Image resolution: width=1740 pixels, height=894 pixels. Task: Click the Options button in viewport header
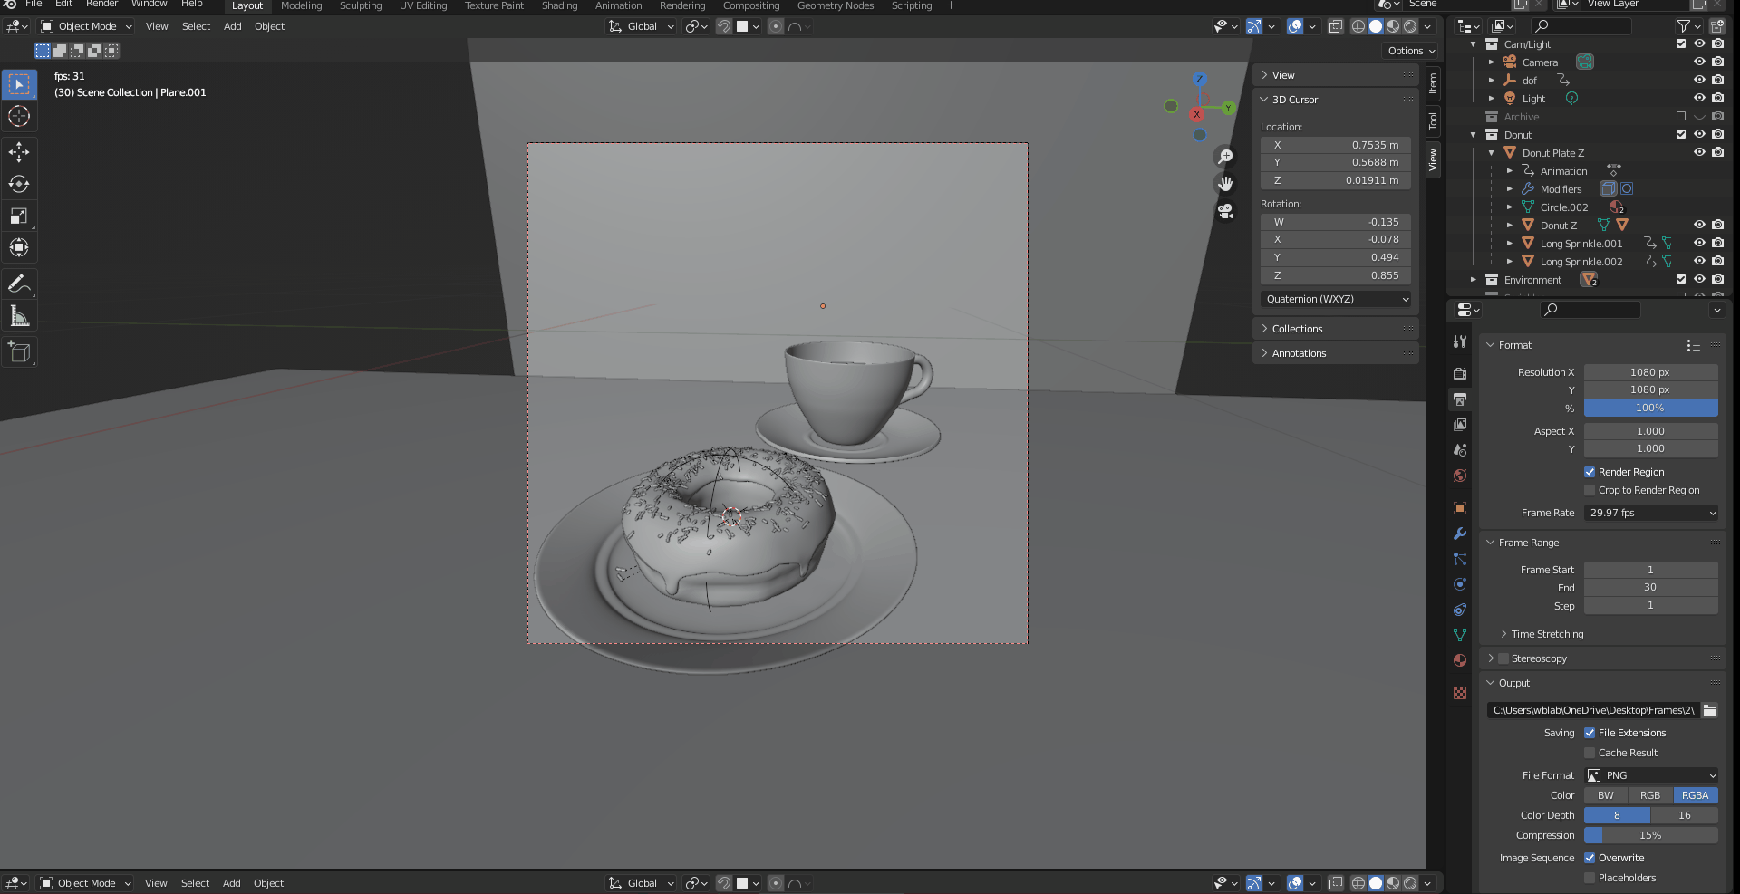point(1410,51)
